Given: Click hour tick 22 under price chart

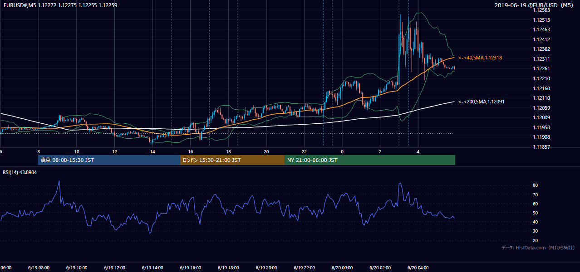Looking at the screenshot, I should (305, 151).
